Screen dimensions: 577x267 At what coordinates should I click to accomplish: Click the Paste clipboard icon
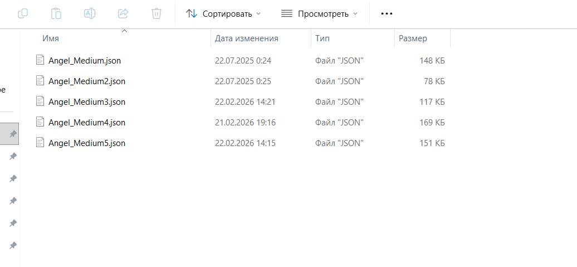(56, 13)
